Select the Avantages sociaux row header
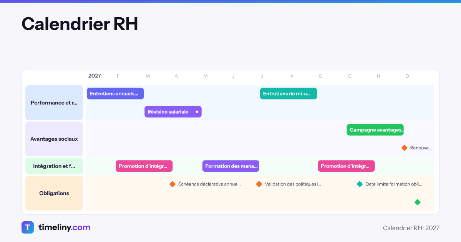The width and height of the screenshot is (461, 242). pyautogui.click(x=54, y=139)
